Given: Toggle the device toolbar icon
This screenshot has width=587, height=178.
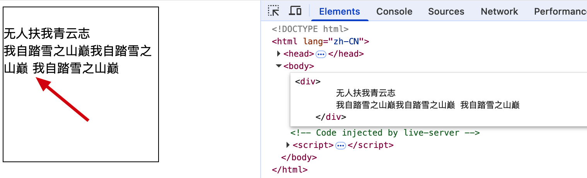Looking at the screenshot, I should [295, 11].
